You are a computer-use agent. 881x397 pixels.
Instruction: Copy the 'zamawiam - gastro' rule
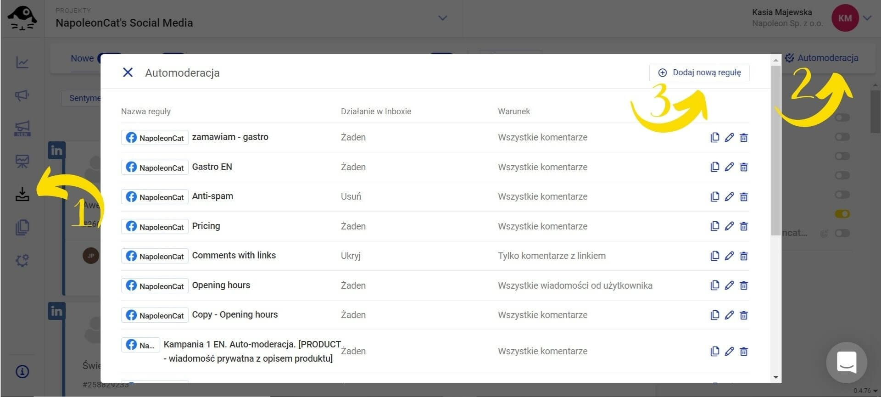pos(714,137)
